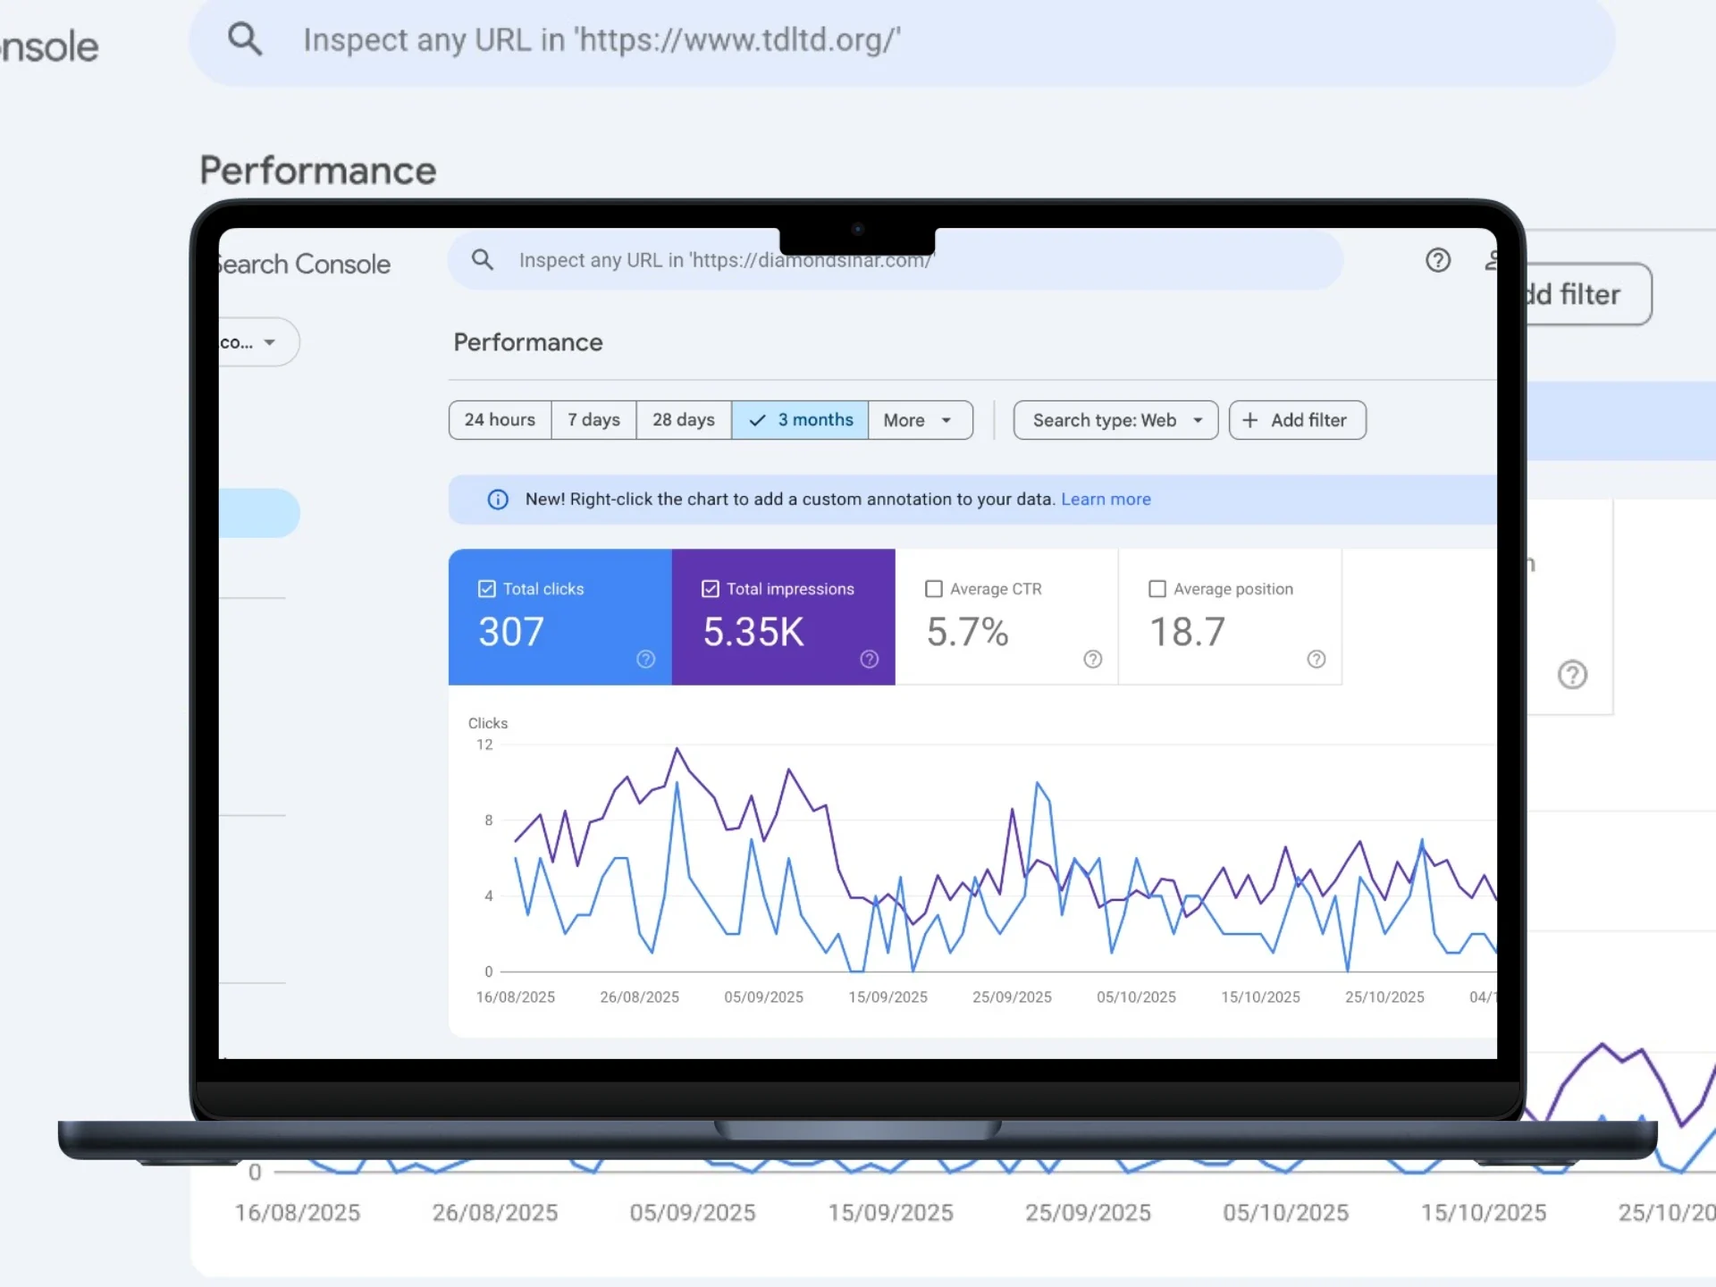The image size is (1716, 1287).
Task: Toggle the Total clicks checkbox
Action: [487, 589]
